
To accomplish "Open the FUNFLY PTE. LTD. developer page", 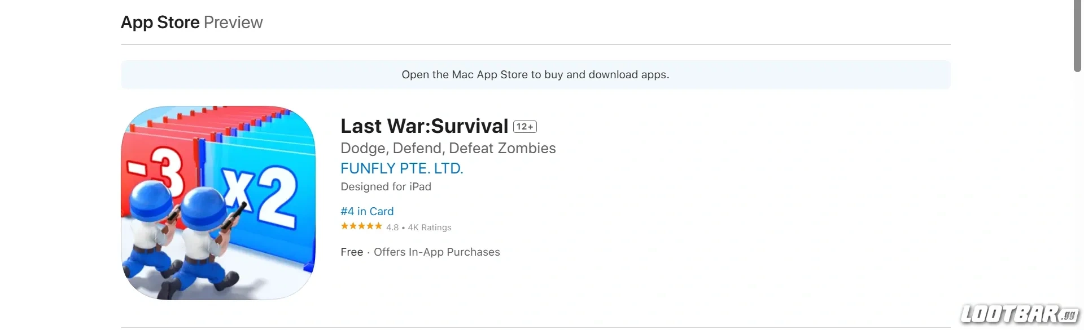I will pyautogui.click(x=401, y=168).
